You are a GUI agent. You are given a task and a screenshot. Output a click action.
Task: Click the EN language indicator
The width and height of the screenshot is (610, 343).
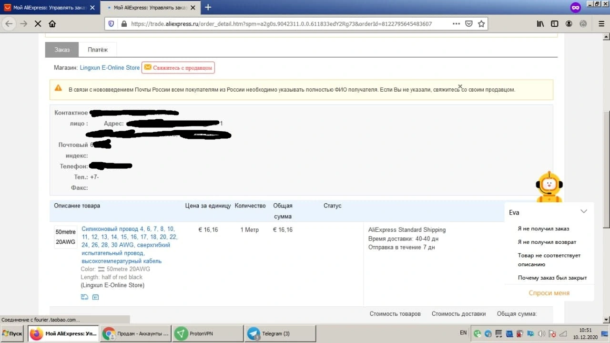pos(463,333)
